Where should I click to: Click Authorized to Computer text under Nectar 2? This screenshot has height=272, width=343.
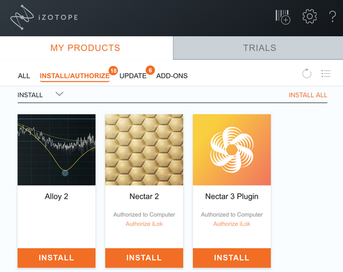(x=144, y=215)
